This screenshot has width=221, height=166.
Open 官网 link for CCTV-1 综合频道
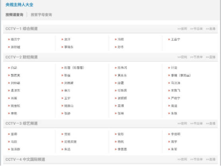182,29
